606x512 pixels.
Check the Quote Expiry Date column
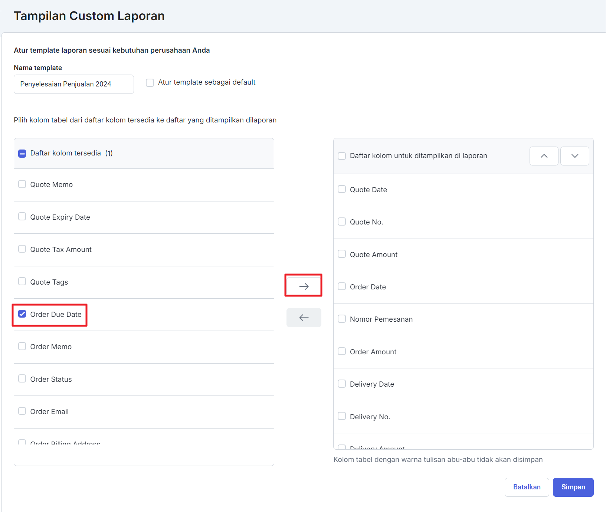[22, 217]
